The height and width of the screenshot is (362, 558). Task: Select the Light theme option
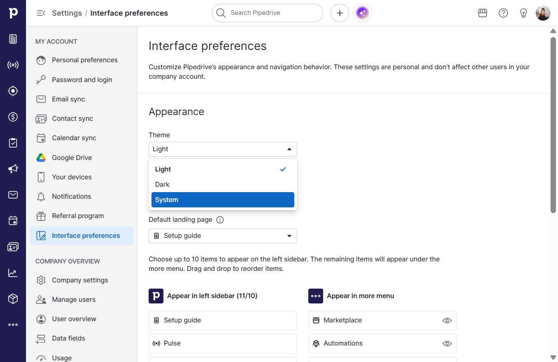(223, 169)
